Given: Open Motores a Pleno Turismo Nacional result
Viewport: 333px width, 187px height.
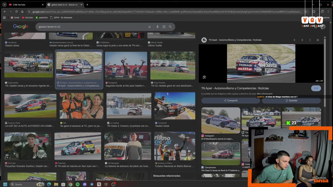Looking at the screenshot, I should (175, 146).
